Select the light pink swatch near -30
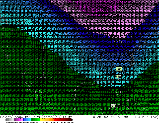Screen dimensions: 159x123 (x=22, y=120)
